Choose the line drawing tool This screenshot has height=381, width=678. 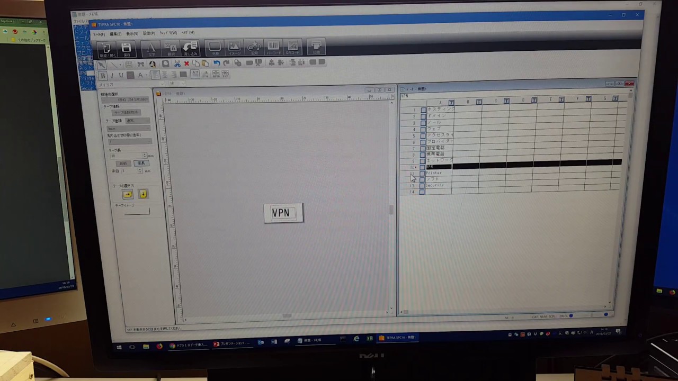coord(114,65)
